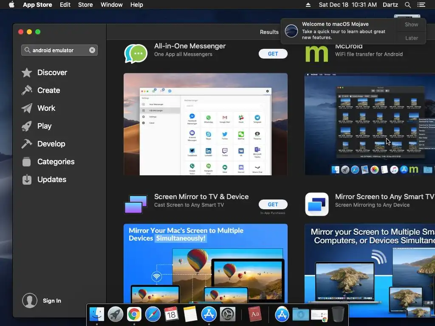Click the Sign In account avatar
The height and width of the screenshot is (326, 435).
click(30, 301)
